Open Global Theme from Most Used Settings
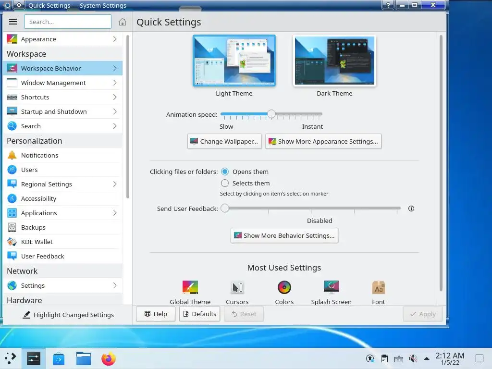Image resolution: width=492 pixels, height=369 pixels. 190,293
